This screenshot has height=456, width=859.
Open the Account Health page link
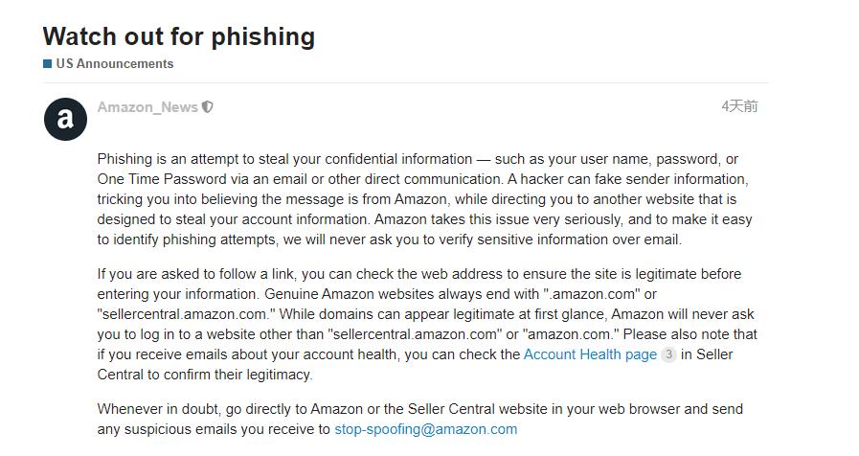click(590, 354)
